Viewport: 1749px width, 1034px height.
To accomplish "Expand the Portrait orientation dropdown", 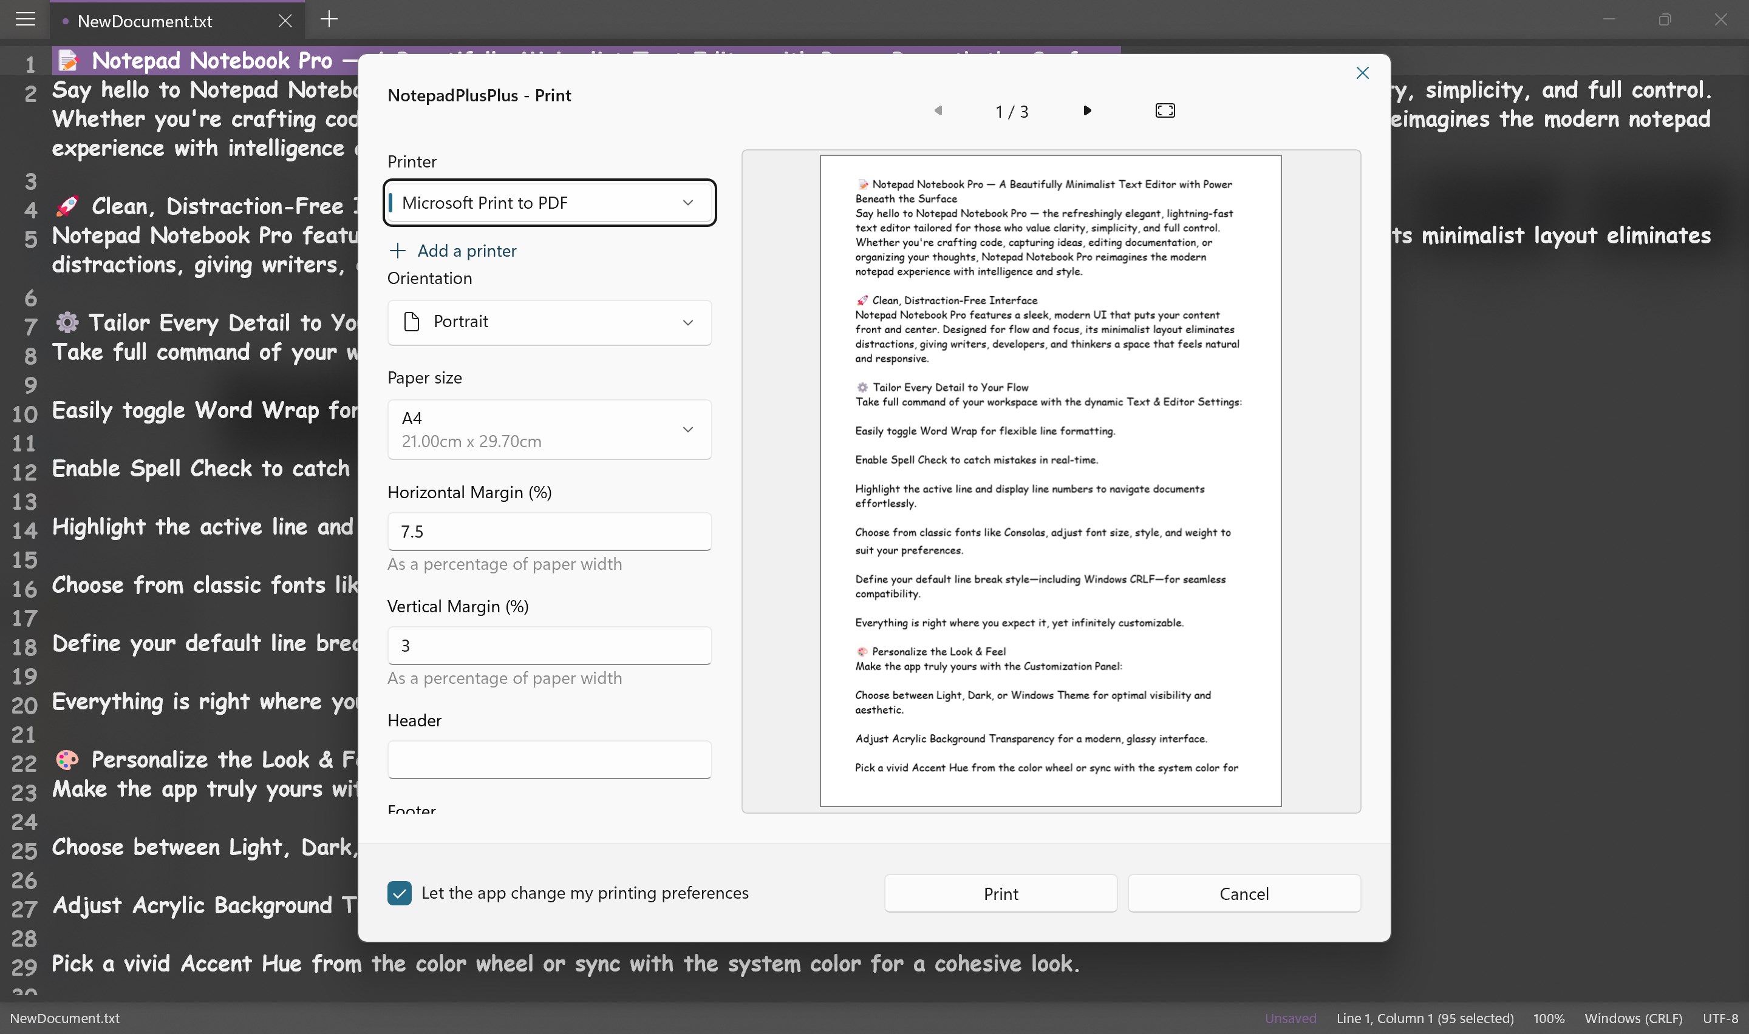I will pos(550,322).
